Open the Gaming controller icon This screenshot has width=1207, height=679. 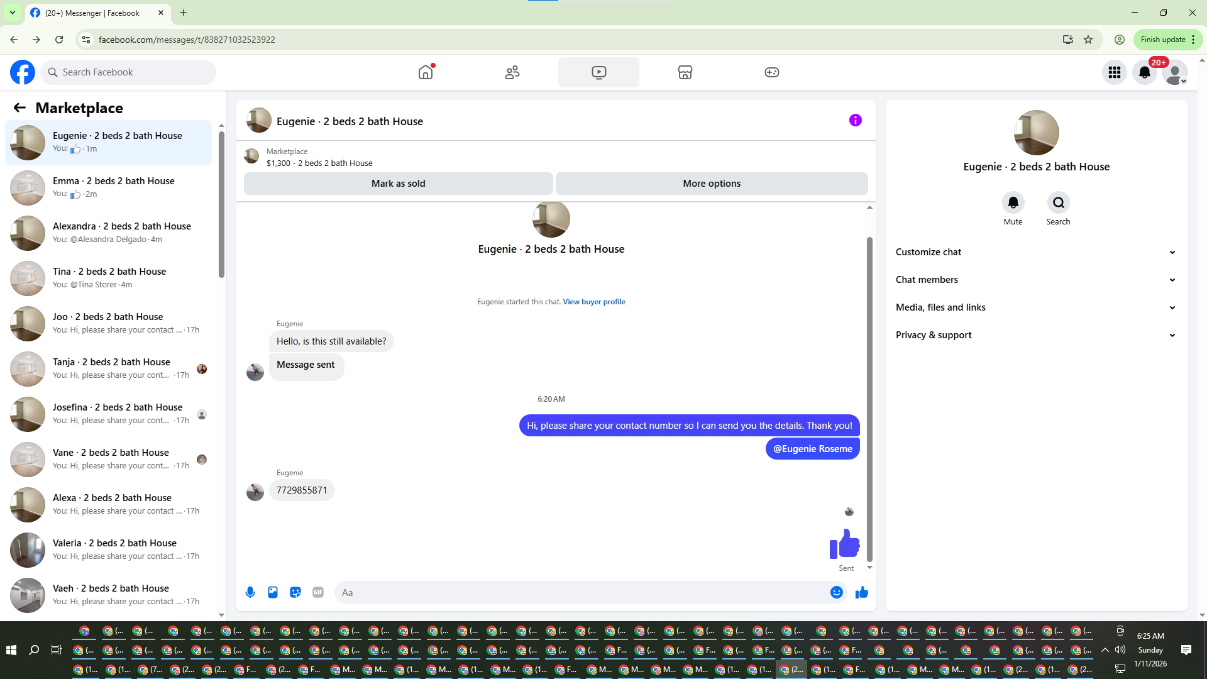click(x=772, y=72)
